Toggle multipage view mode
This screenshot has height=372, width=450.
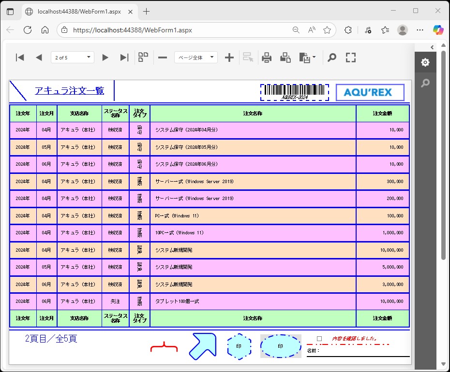[143, 57]
